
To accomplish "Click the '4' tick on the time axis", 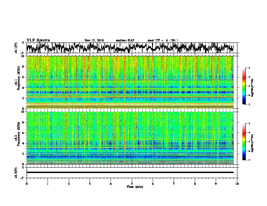I will tap(111, 184).
